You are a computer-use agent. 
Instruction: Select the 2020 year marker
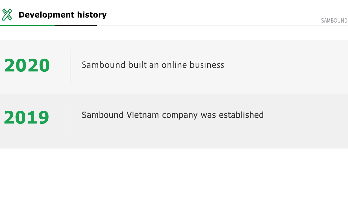click(27, 65)
